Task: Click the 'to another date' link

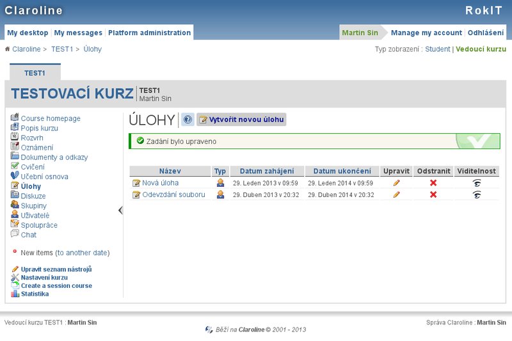Action: click(x=83, y=253)
